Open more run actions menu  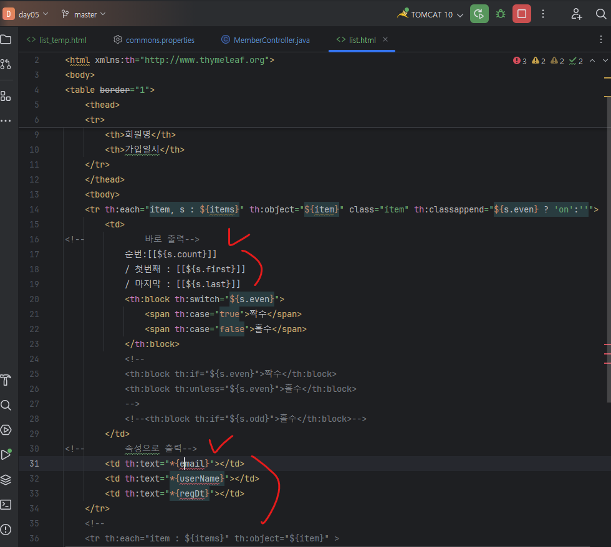click(543, 14)
